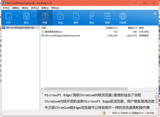Click the Open (打开) toolbar icon
The width and height of the screenshot is (160, 117).
point(8,16)
